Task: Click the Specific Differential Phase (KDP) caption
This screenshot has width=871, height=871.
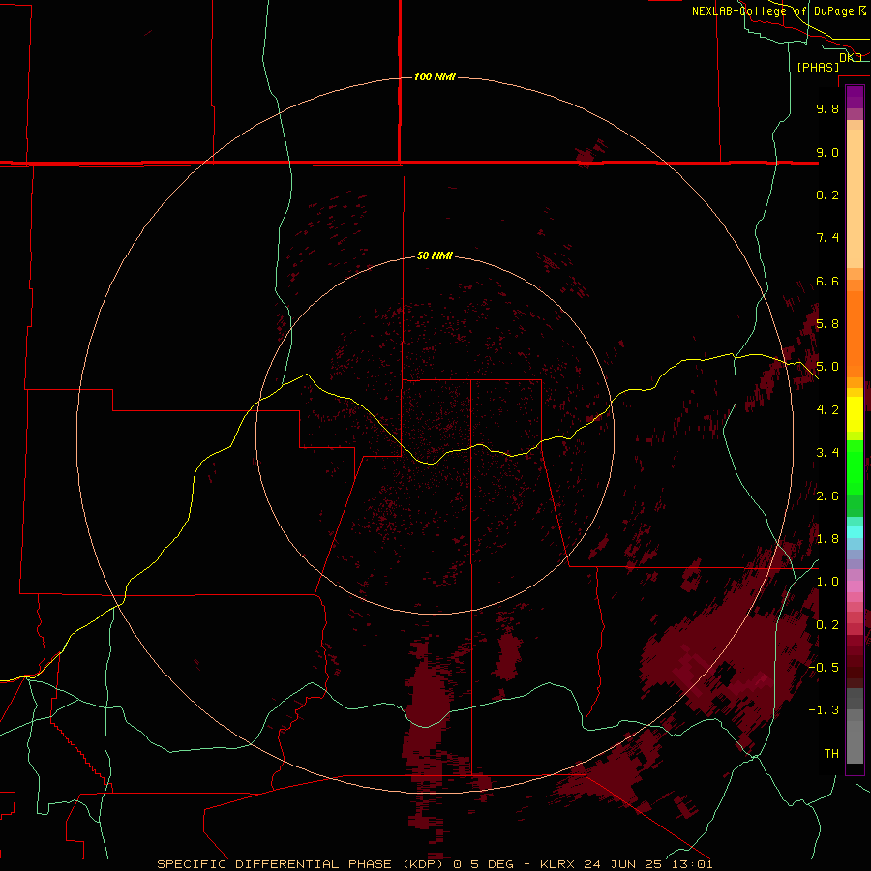Action: click(x=435, y=864)
